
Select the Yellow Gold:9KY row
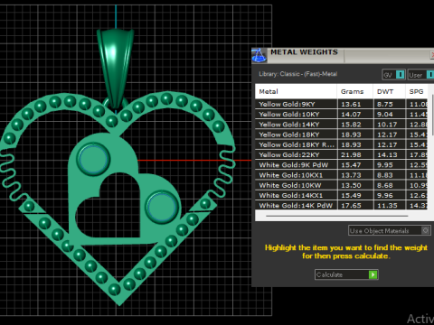click(341, 104)
